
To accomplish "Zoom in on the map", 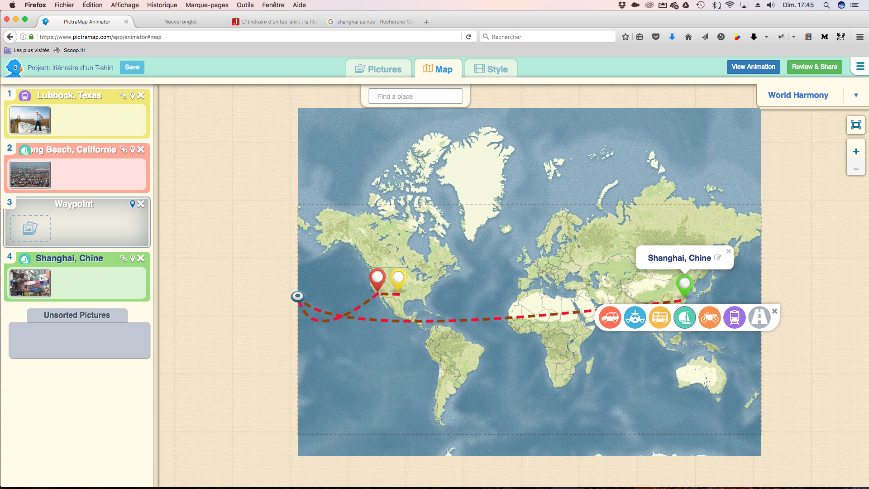I will (x=855, y=152).
